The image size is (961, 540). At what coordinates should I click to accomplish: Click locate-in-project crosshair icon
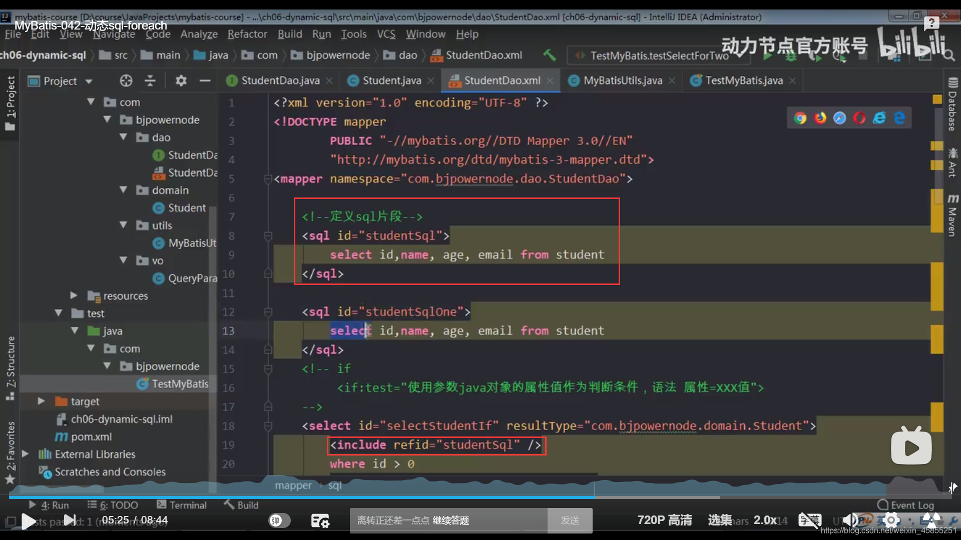[x=126, y=80]
